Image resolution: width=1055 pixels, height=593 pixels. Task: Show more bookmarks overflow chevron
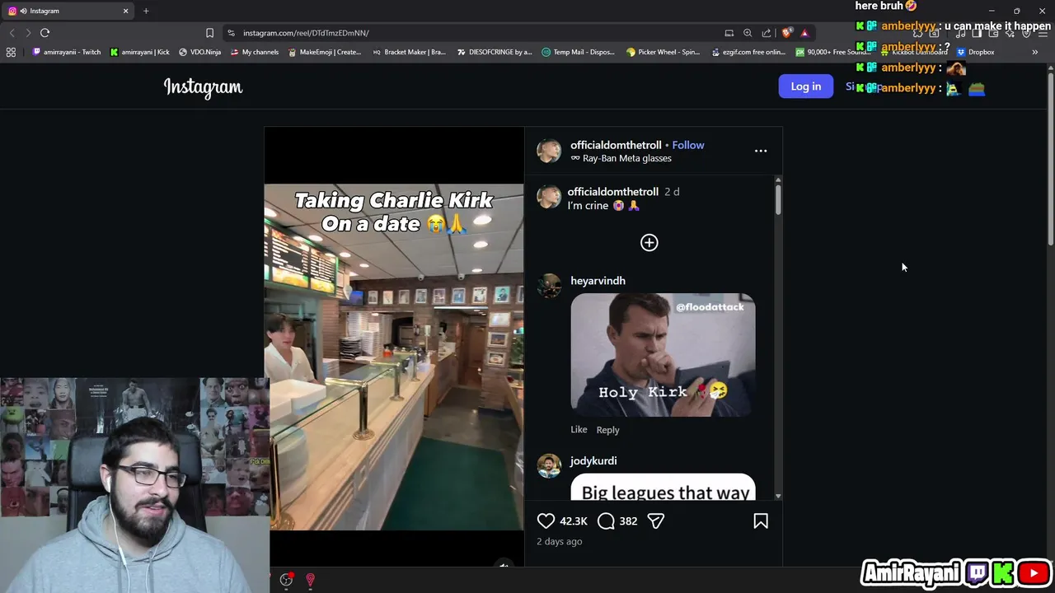tap(1034, 52)
